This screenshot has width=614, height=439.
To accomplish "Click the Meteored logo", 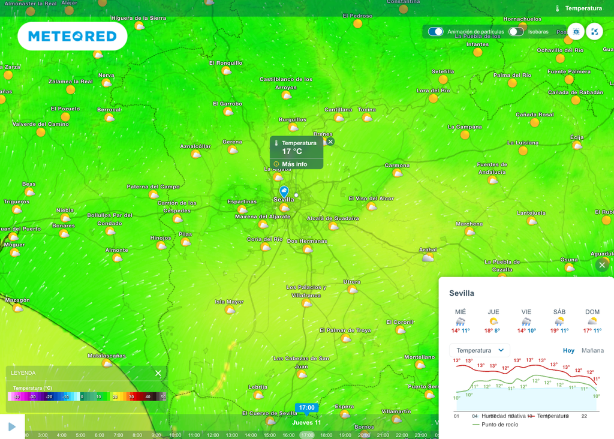I will click(72, 37).
